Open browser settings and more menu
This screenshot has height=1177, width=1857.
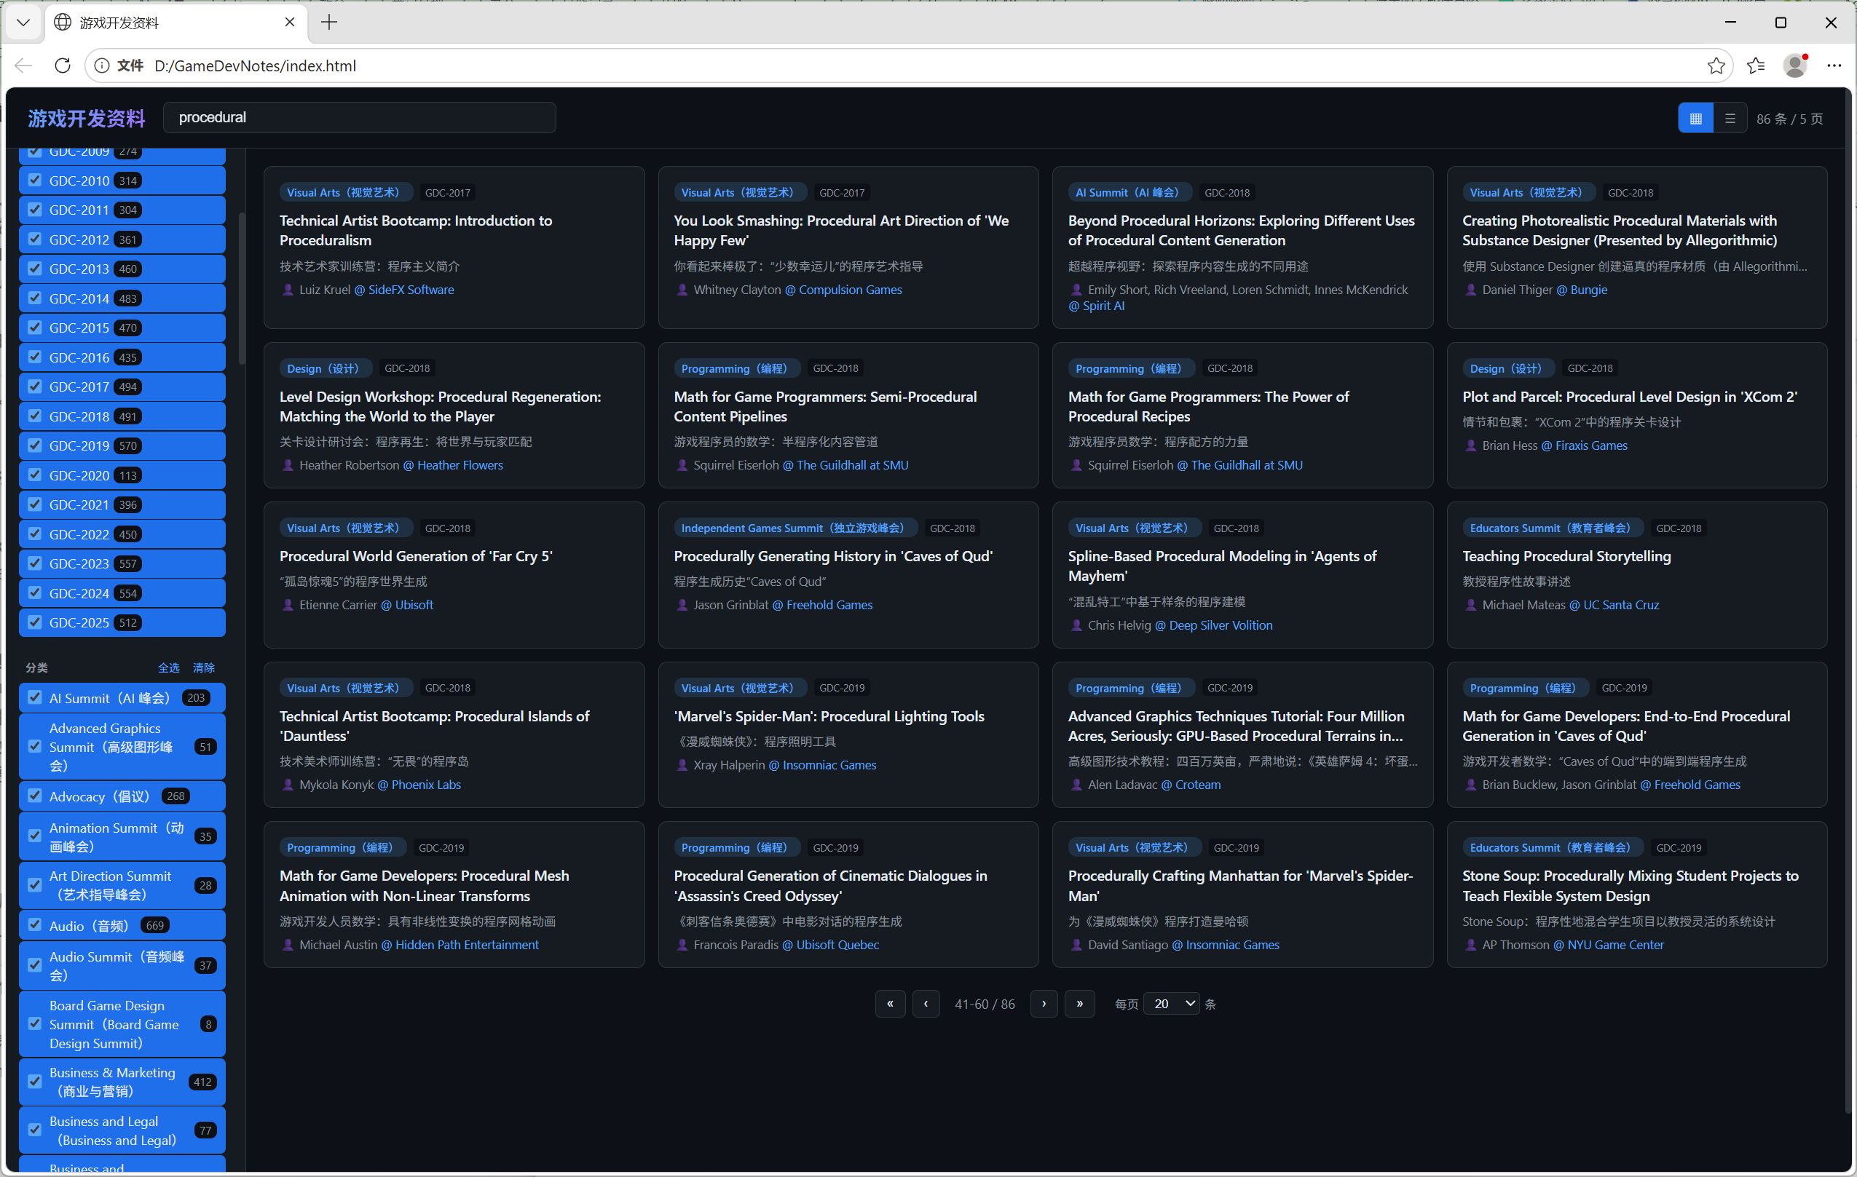(1833, 66)
